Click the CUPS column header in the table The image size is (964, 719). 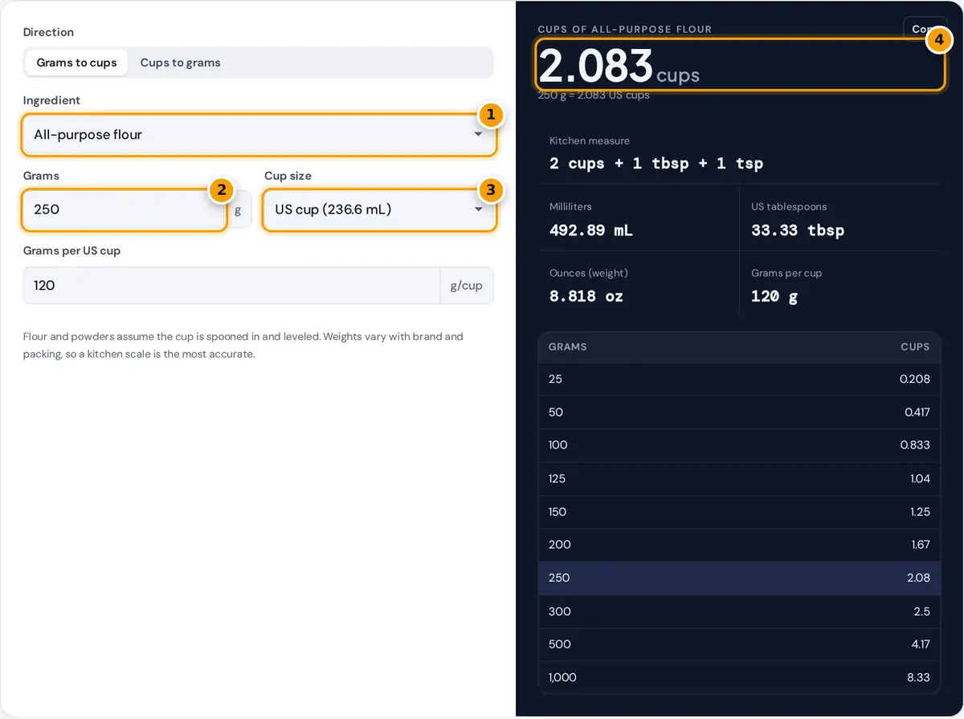click(x=915, y=347)
